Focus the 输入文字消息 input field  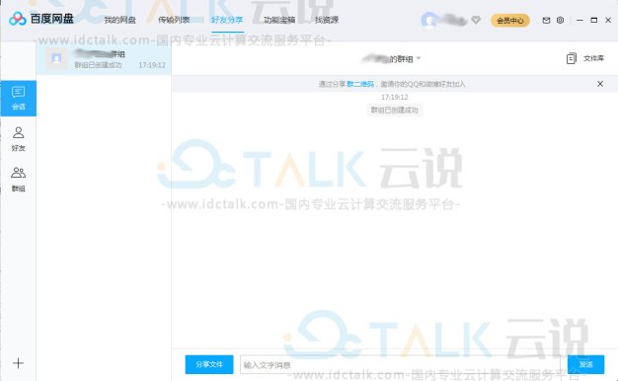coord(400,365)
